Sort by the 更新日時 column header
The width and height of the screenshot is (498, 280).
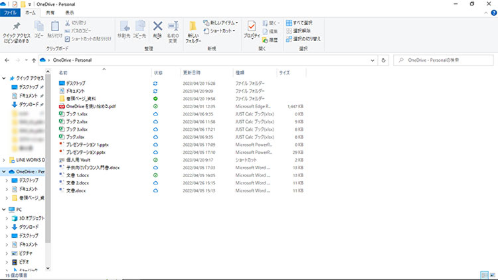(x=193, y=72)
